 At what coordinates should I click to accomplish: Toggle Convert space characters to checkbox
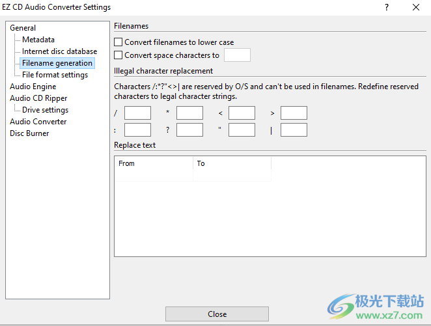pyautogui.click(x=118, y=55)
